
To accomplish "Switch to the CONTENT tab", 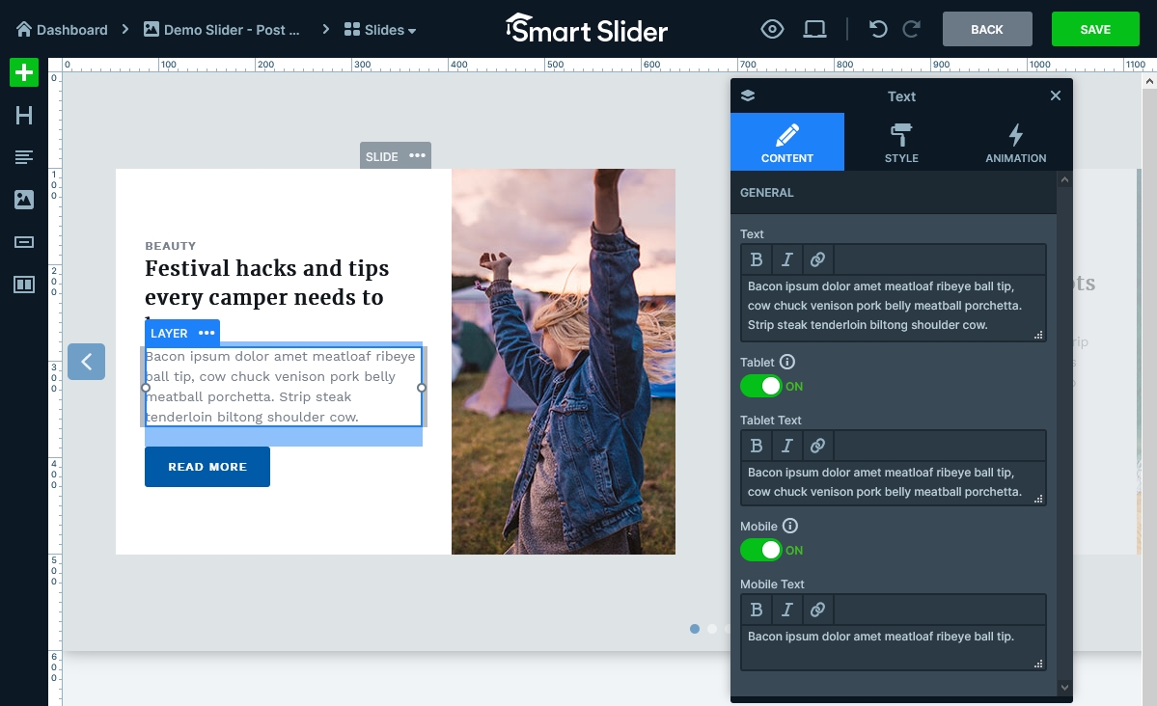I will pyautogui.click(x=787, y=142).
